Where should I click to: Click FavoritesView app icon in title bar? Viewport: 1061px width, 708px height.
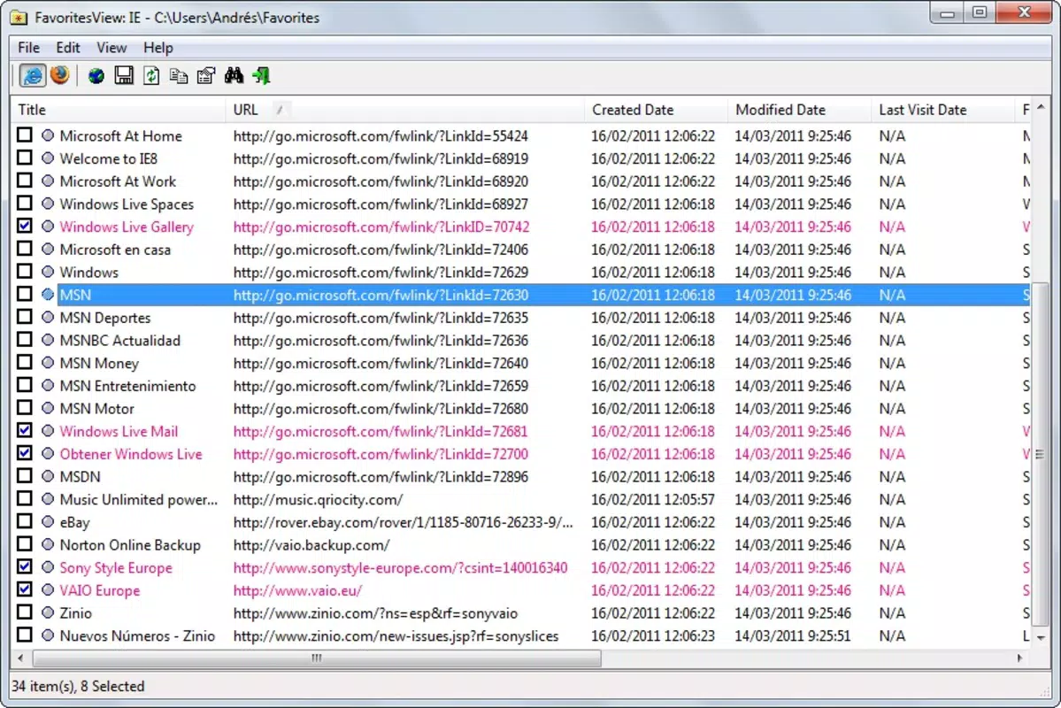click(19, 18)
